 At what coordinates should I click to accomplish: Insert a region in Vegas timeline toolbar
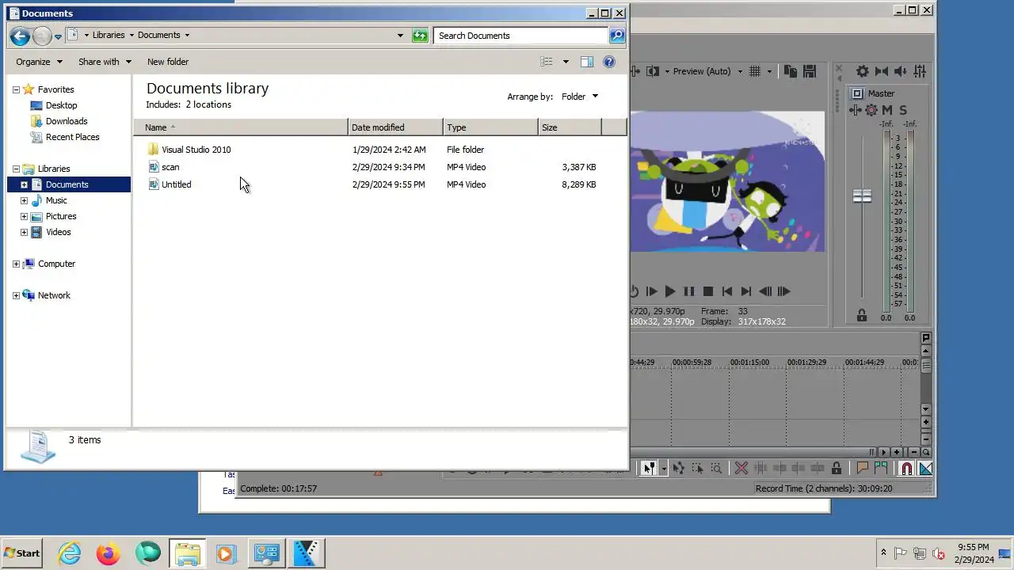[881, 469]
